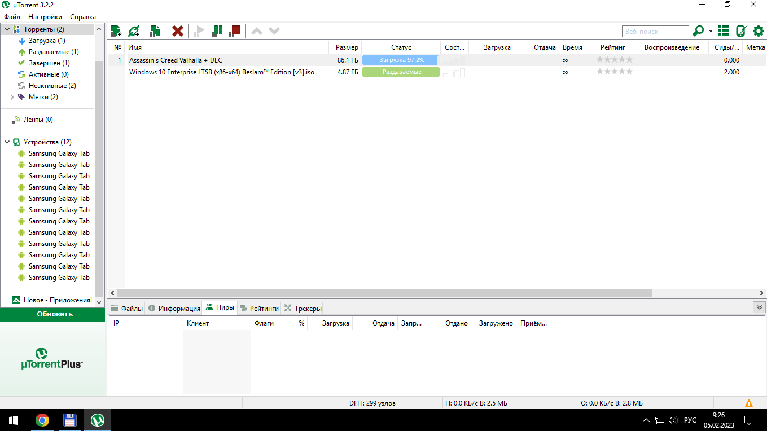Collapse the Торренты (2) tree node
The image size is (767, 431).
(7, 29)
